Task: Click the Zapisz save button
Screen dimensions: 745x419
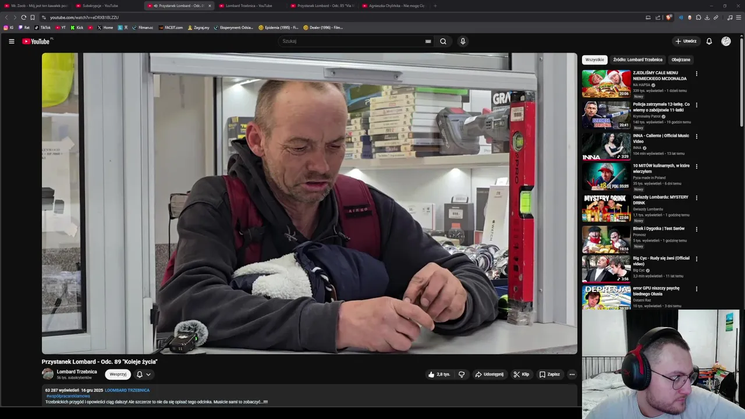Action: tap(549, 374)
